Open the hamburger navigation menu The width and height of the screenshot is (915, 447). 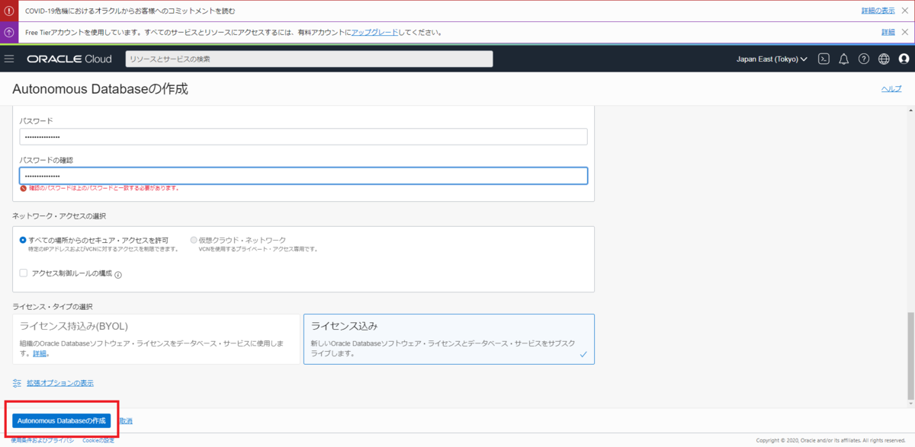point(9,59)
